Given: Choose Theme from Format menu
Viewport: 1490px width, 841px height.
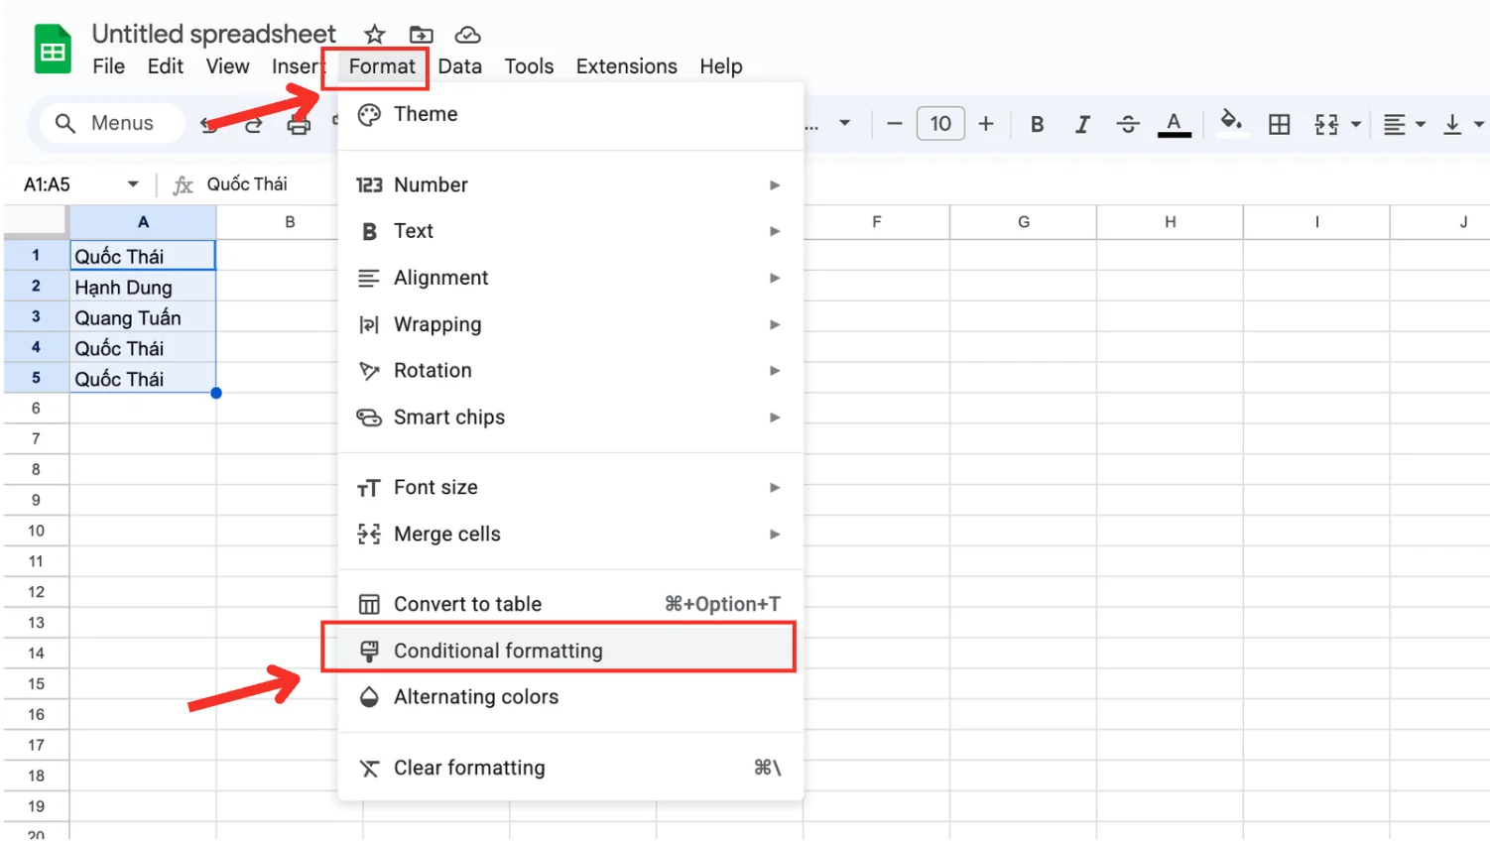Looking at the screenshot, I should (570, 114).
